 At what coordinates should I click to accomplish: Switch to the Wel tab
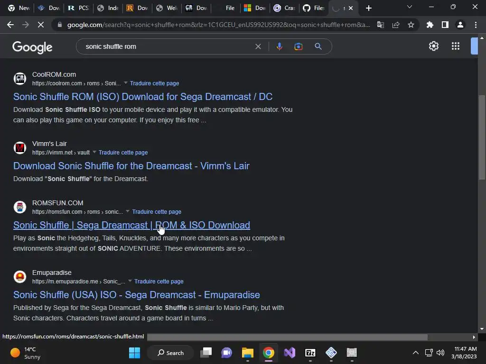167,8
